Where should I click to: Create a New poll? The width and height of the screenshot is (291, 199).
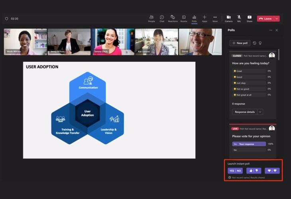(x=240, y=43)
